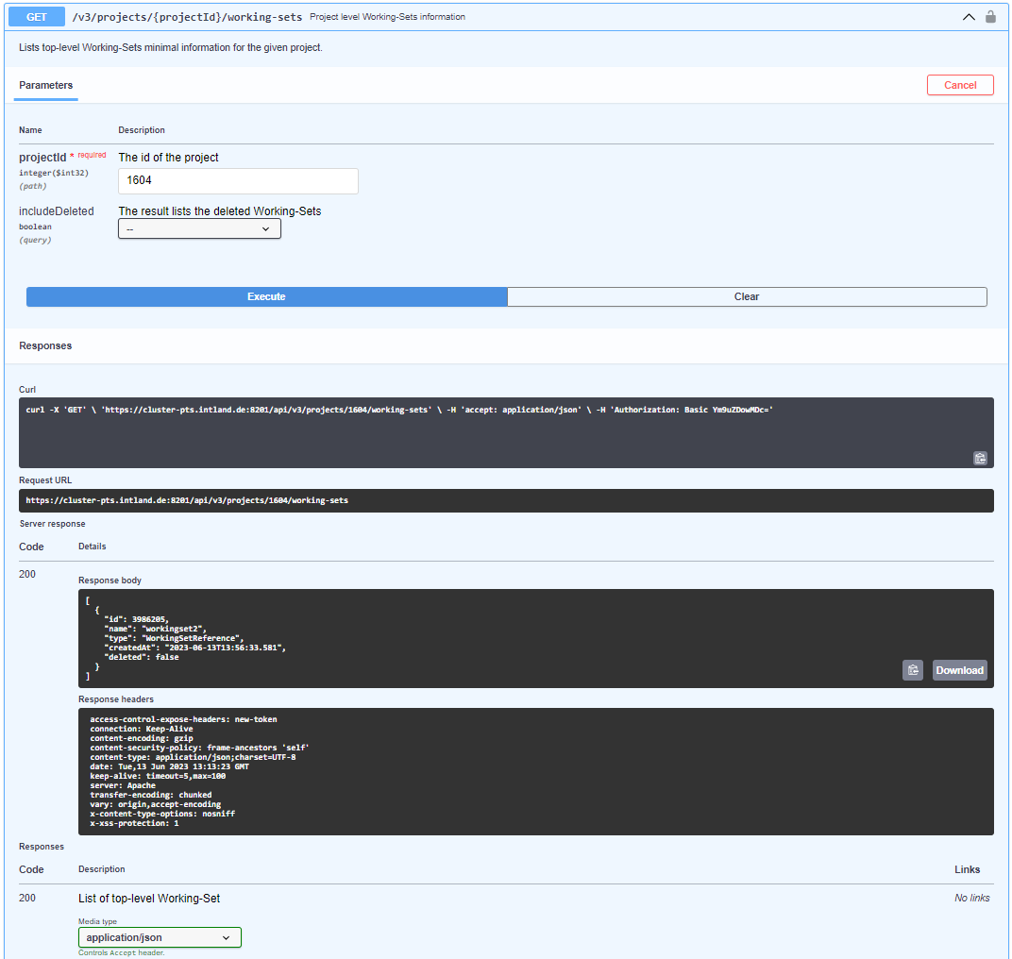Click the Response headers label
The width and height of the screenshot is (1012, 959).
[x=116, y=698]
